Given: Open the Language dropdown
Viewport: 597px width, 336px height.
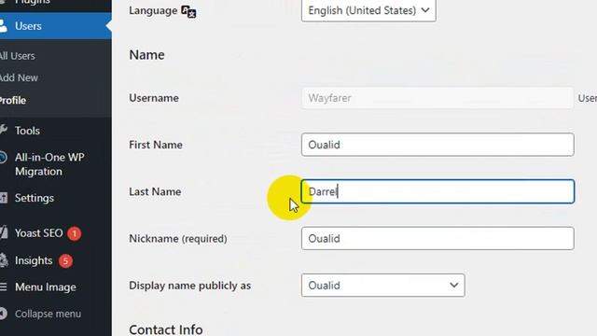Looking at the screenshot, I should [x=368, y=10].
